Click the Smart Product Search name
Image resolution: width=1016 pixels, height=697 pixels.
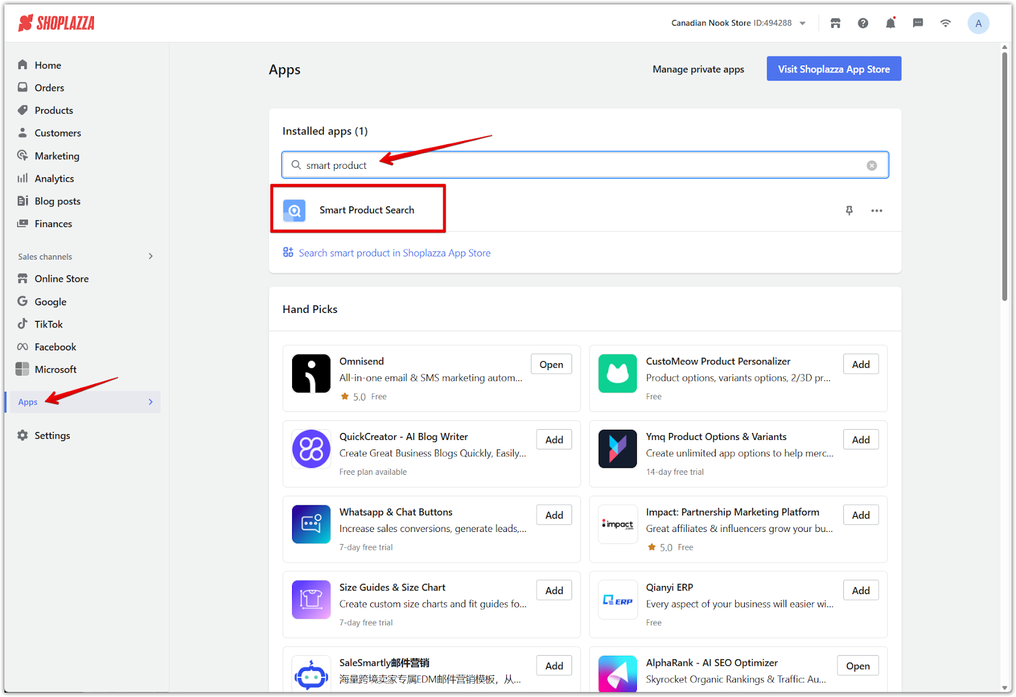(367, 210)
